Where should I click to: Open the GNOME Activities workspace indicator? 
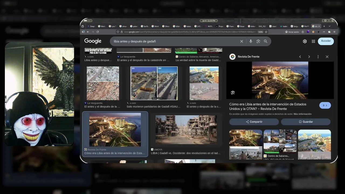tap(88, 21)
